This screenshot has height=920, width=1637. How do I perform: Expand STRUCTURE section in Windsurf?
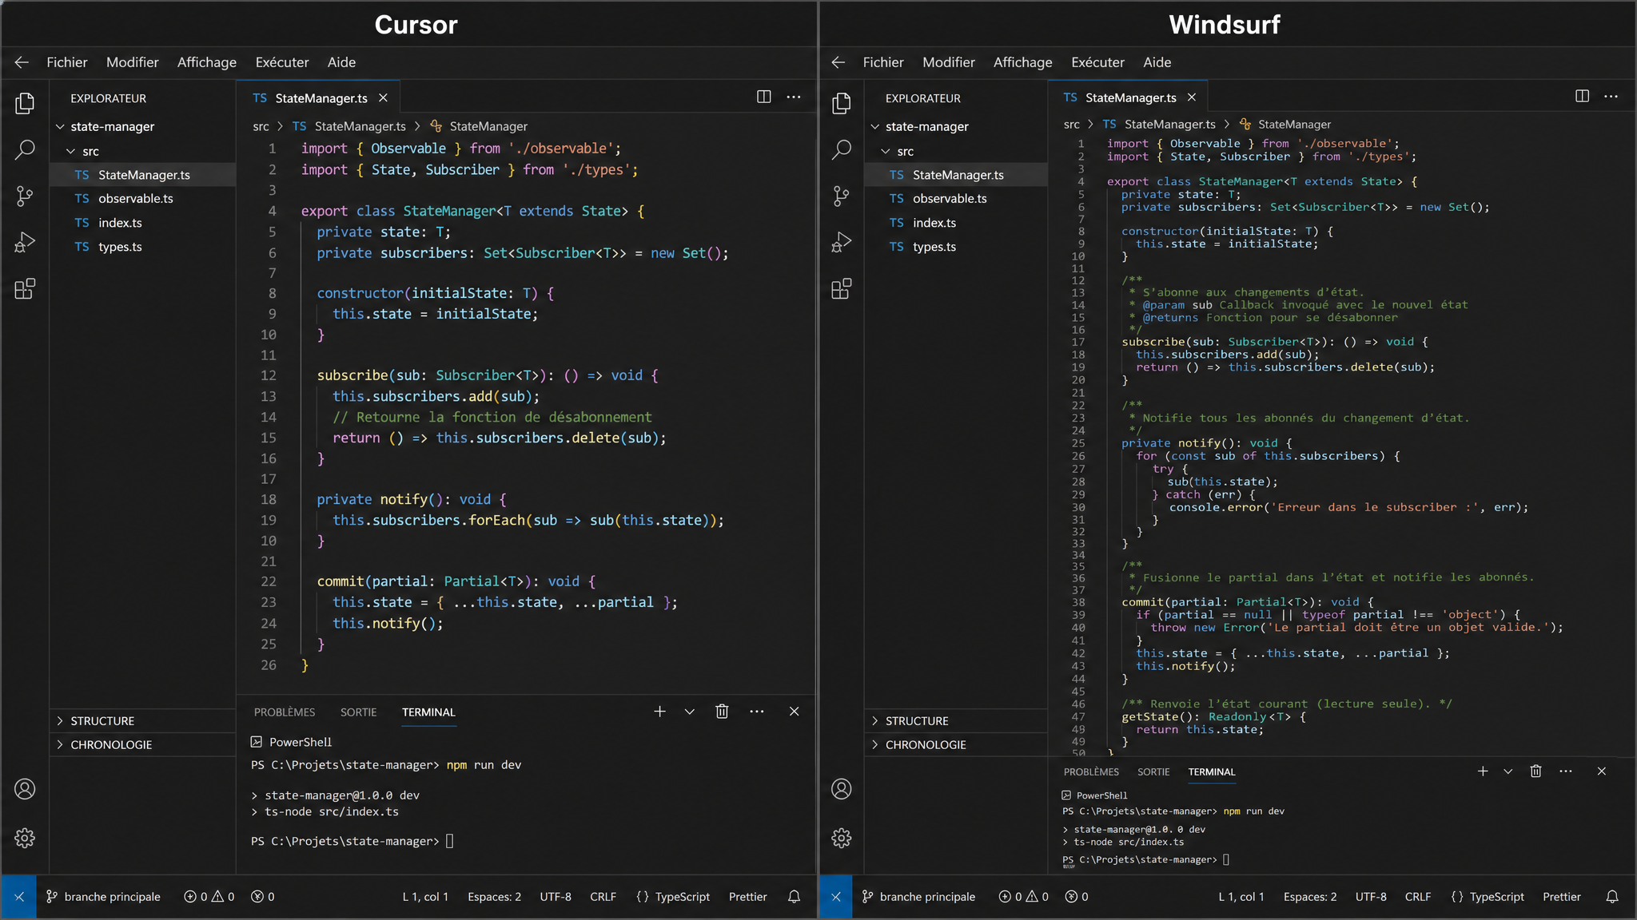(874, 720)
